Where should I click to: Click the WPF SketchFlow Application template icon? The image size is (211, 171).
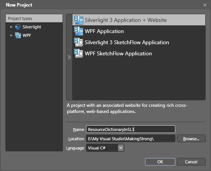(79, 53)
